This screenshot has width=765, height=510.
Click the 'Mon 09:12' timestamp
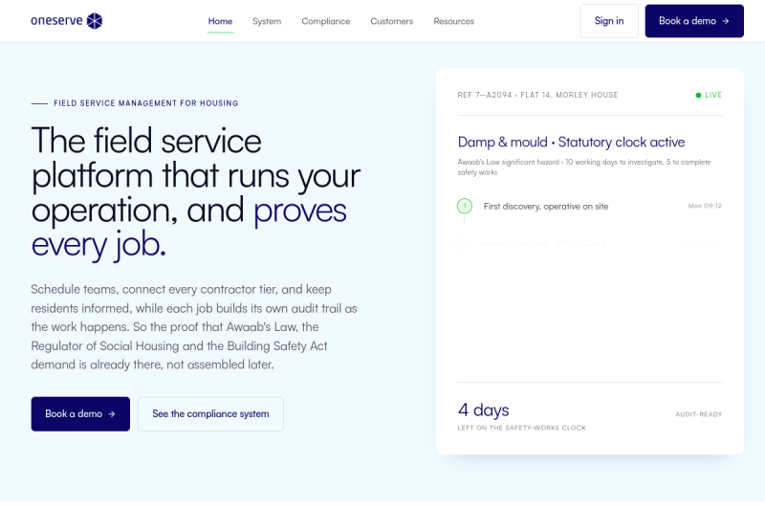[x=705, y=206]
